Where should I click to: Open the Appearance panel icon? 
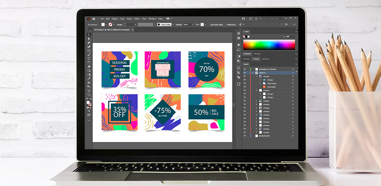[x=239, y=45]
